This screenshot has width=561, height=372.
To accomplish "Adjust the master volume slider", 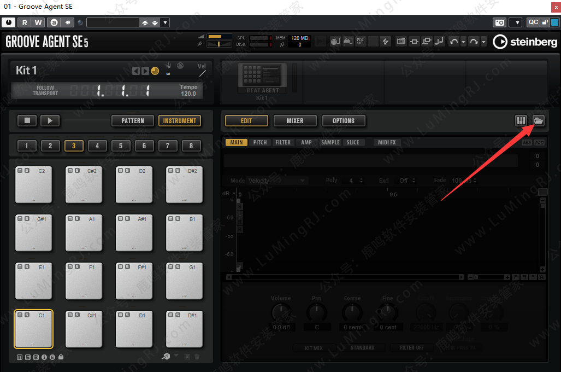I will [219, 36].
